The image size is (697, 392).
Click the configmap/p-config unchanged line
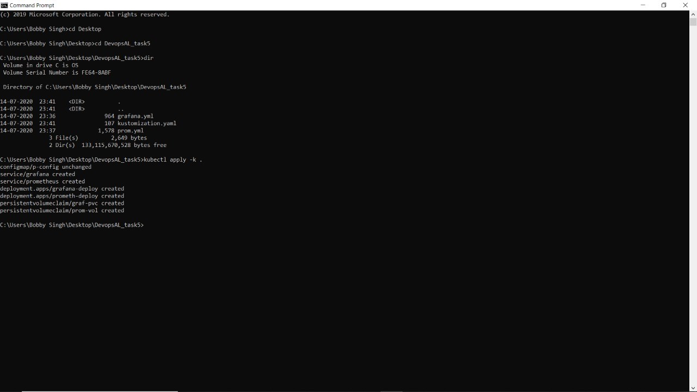click(x=46, y=167)
